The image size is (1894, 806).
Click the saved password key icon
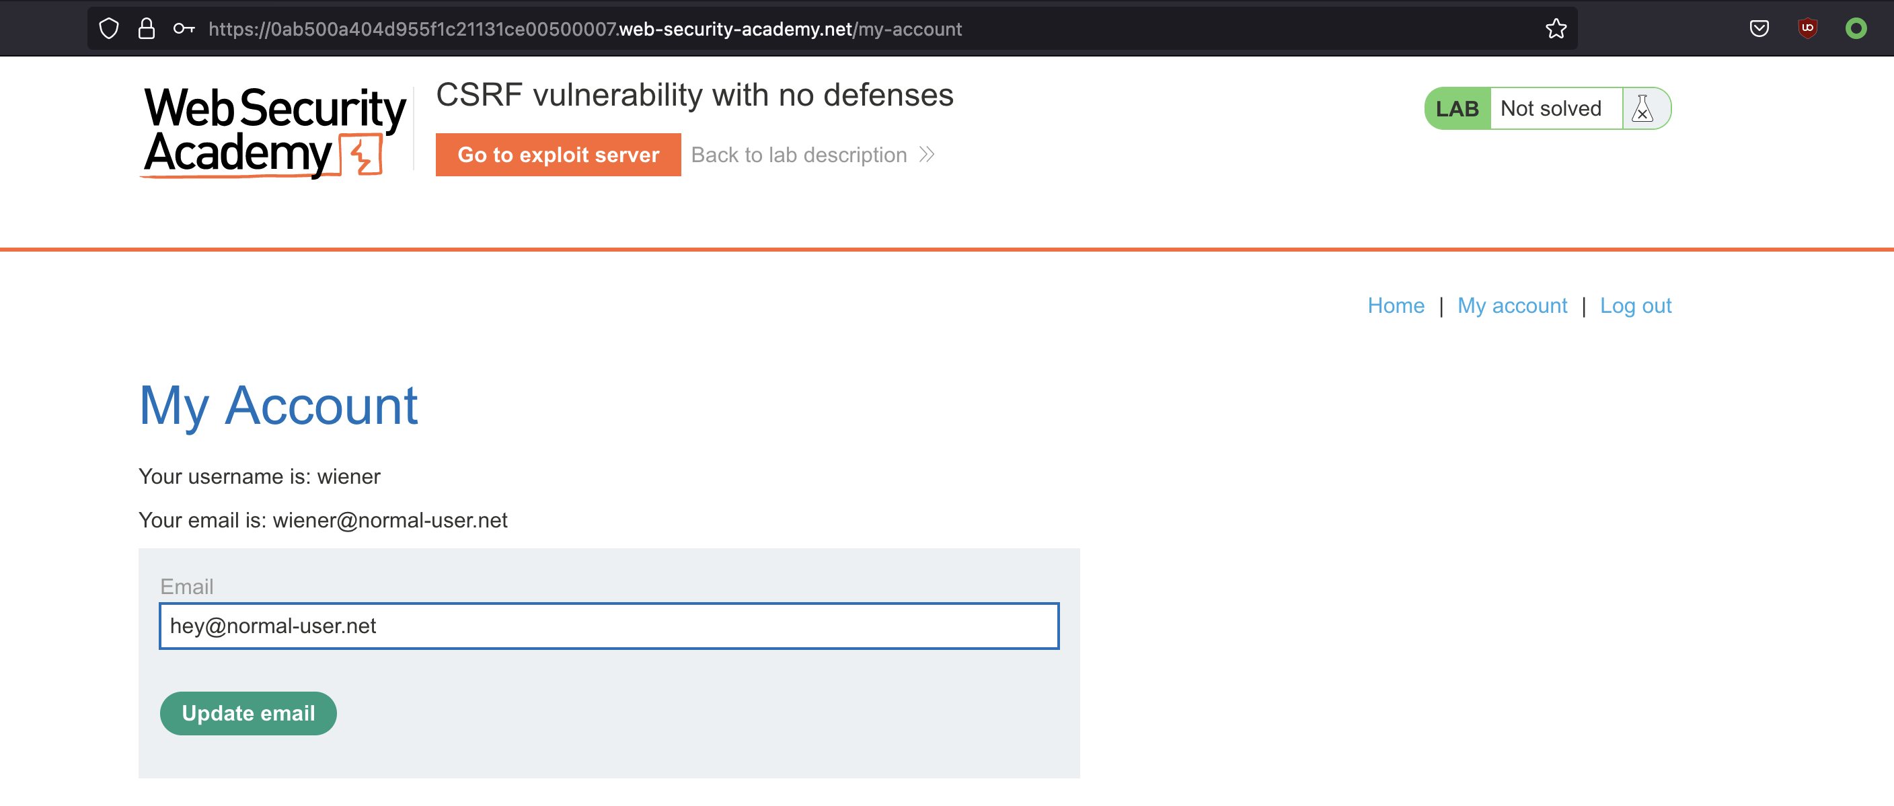[x=183, y=29]
